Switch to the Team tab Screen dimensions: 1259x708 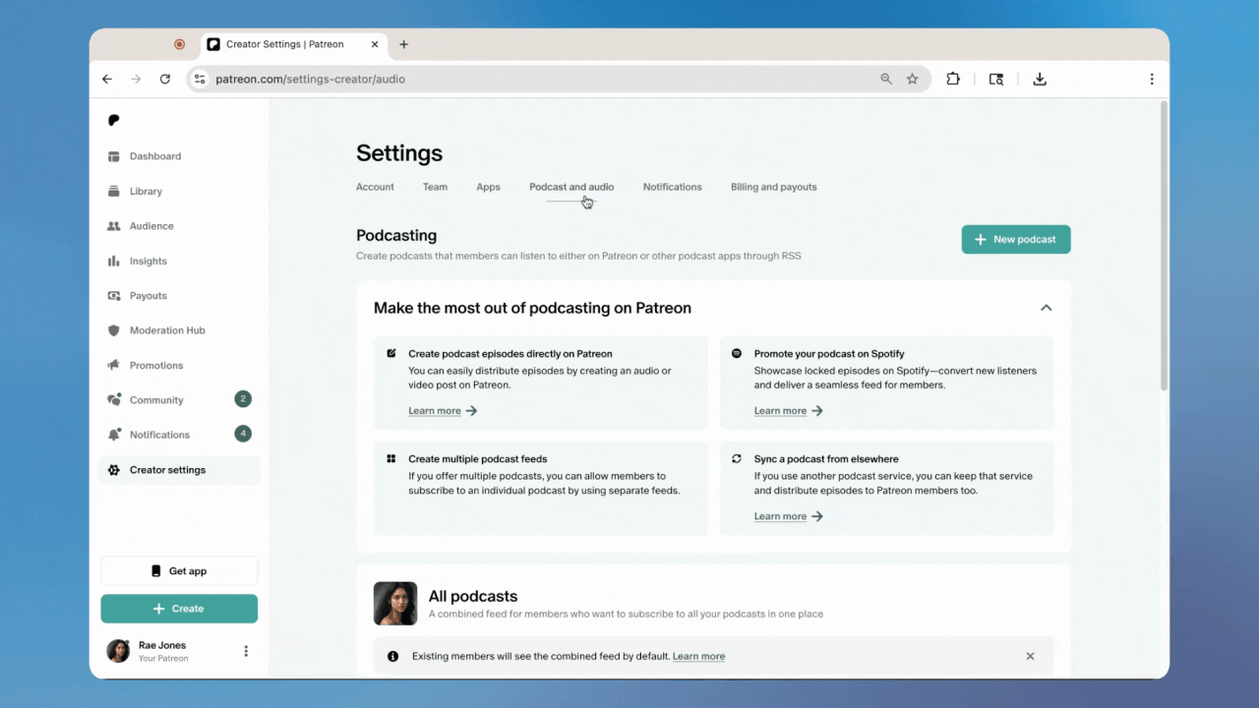click(435, 187)
